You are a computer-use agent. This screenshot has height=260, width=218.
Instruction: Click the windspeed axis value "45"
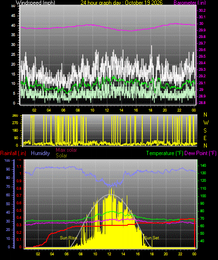tap(13, 16)
